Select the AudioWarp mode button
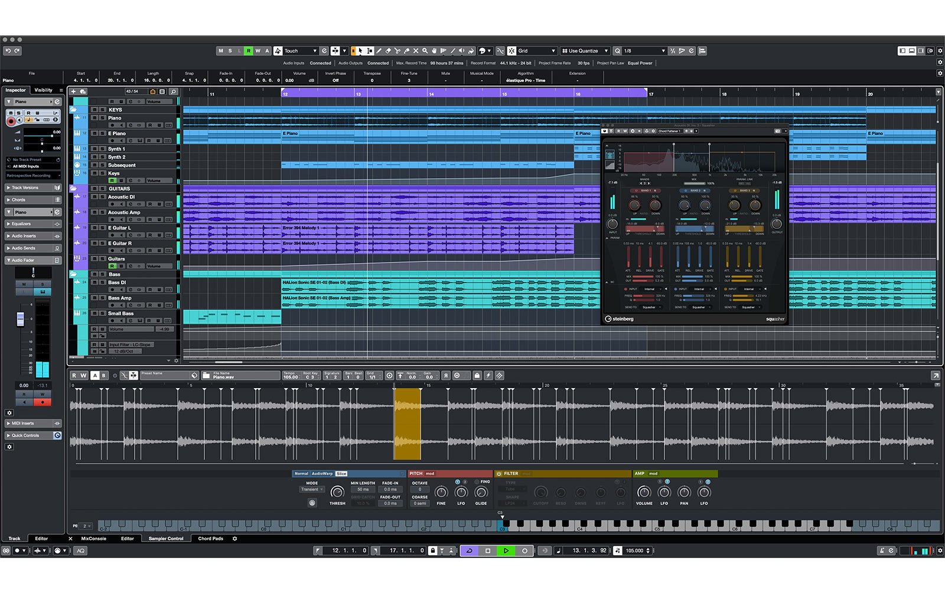 click(322, 474)
